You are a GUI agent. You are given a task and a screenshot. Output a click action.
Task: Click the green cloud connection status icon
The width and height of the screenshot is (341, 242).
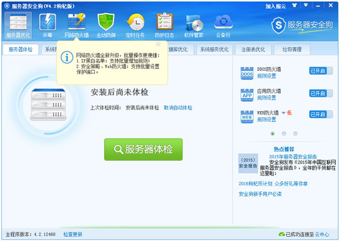(x=282, y=235)
